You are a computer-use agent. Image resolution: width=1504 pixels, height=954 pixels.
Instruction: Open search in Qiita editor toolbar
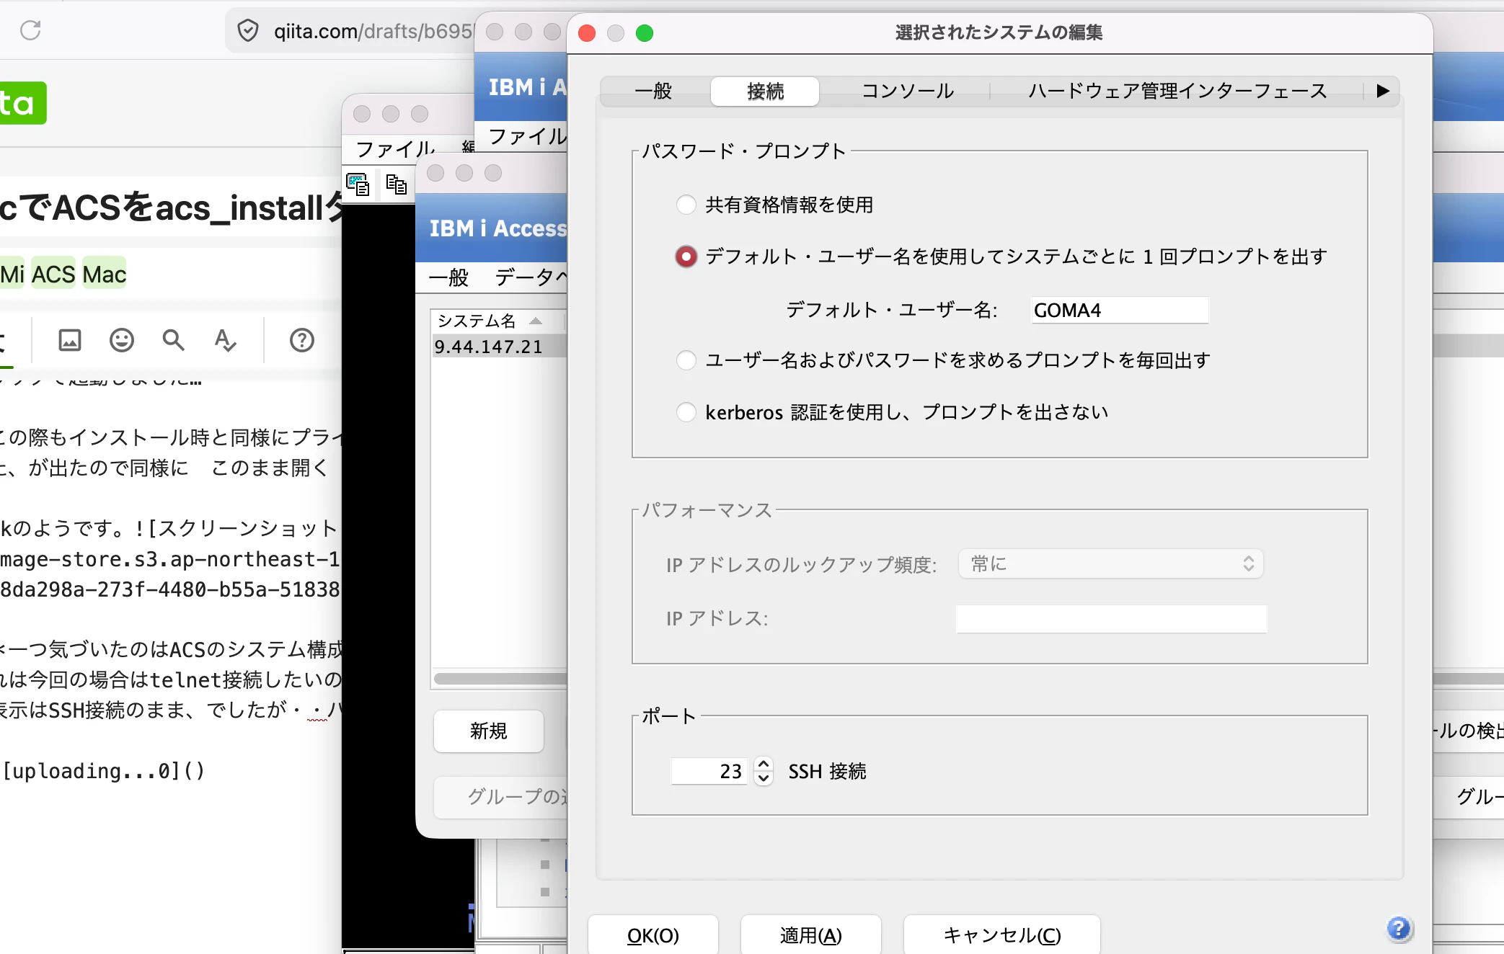coord(173,339)
